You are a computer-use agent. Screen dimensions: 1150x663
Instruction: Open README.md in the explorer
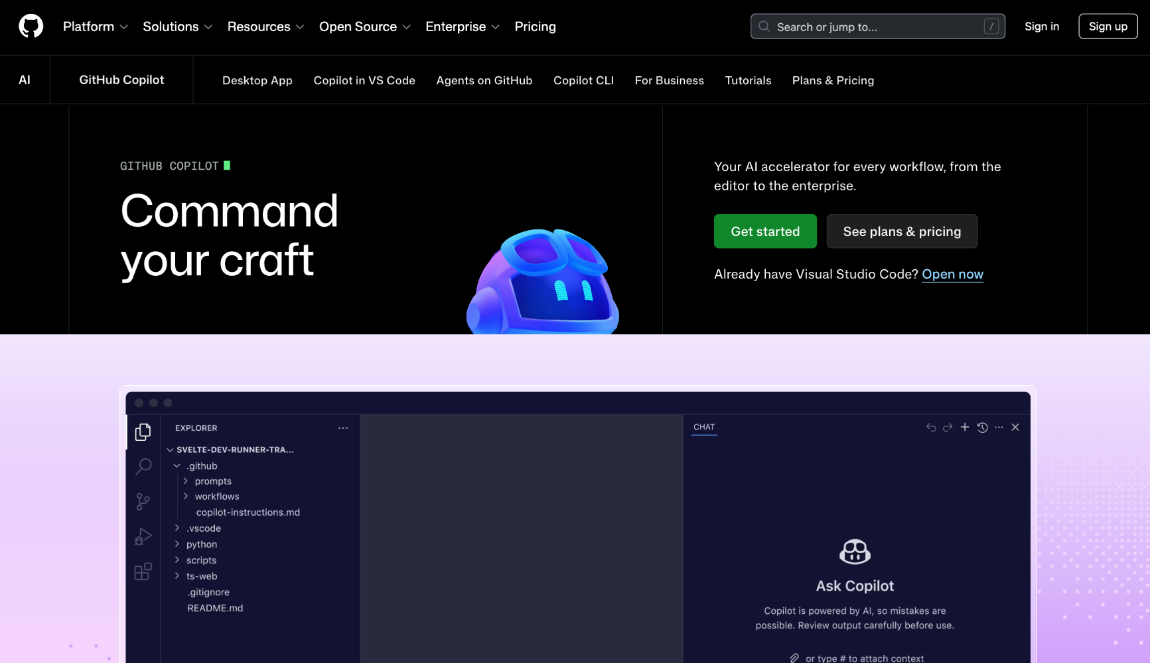(x=215, y=608)
